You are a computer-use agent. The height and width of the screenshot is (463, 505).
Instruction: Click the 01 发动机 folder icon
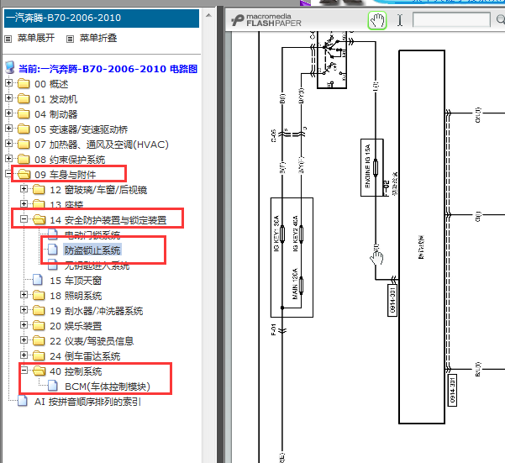click(24, 98)
